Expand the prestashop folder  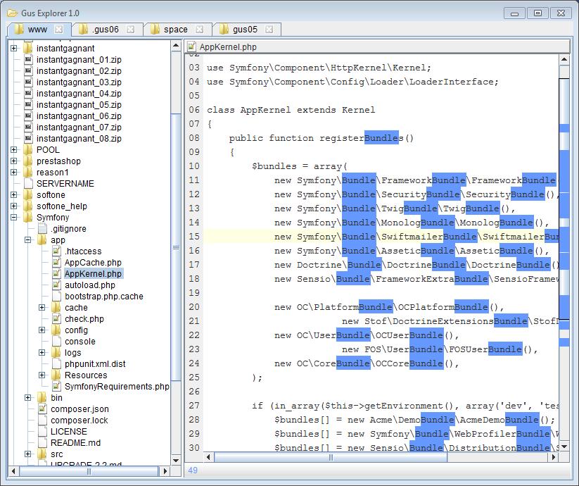14,161
